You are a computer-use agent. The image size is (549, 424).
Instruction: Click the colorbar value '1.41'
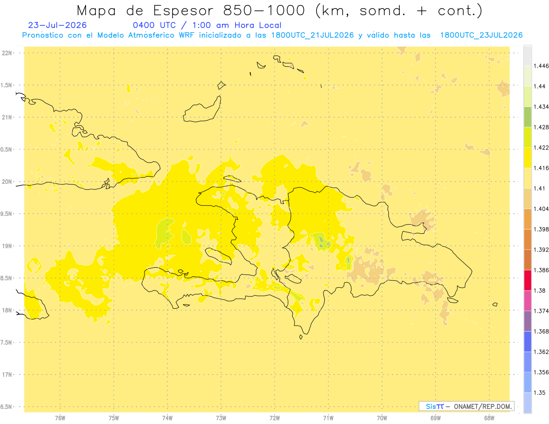pyautogui.click(x=539, y=188)
